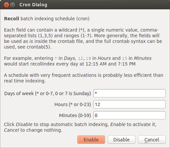This screenshot has height=148, width=170.
Task: Click the italic "Enable" word in the instructions
Action: (x=118, y=124)
